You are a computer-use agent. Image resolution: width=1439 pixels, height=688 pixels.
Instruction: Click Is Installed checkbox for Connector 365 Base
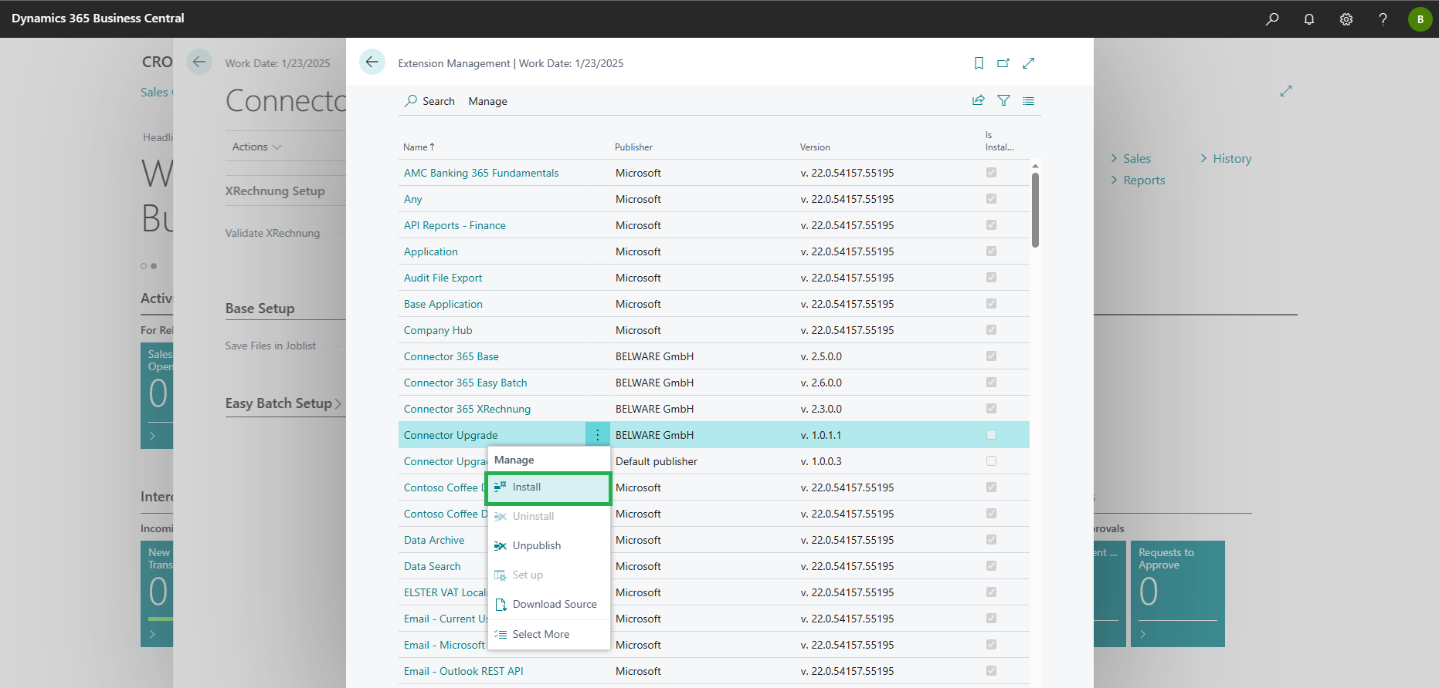tap(991, 356)
